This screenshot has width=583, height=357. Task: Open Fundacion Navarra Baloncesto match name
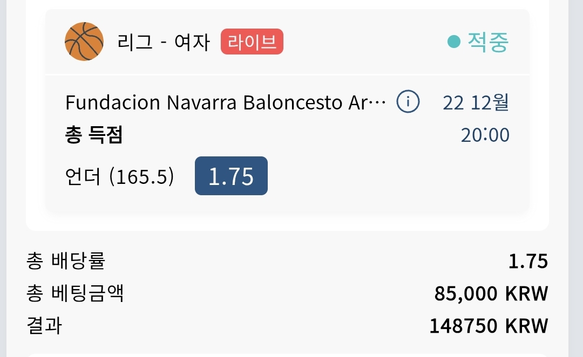coord(226,102)
